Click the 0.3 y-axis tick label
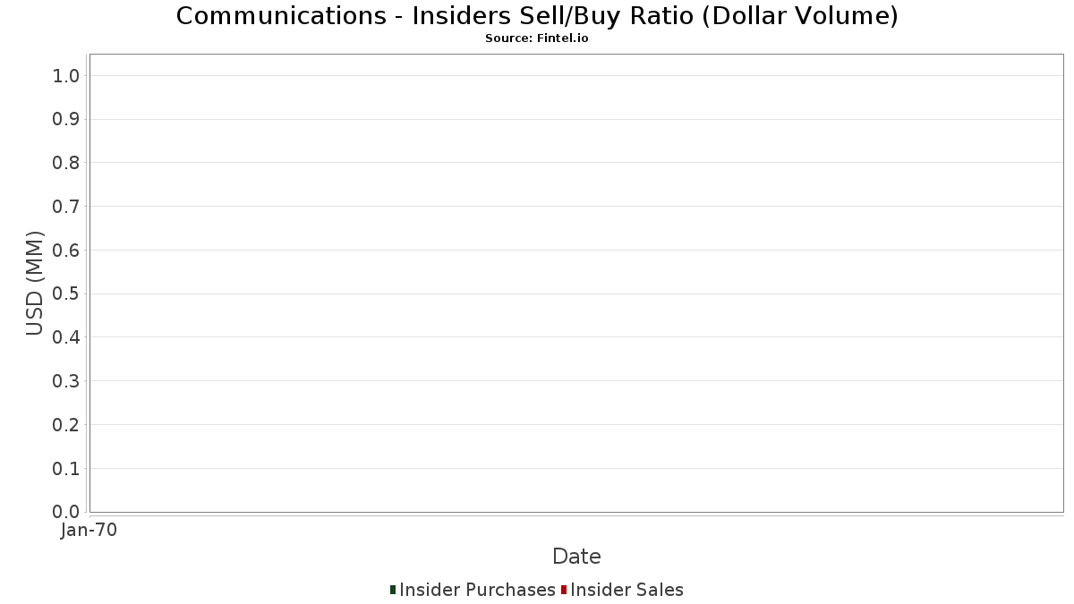Viewport: 1074px width, 604px height. click(x=67, y=381)
